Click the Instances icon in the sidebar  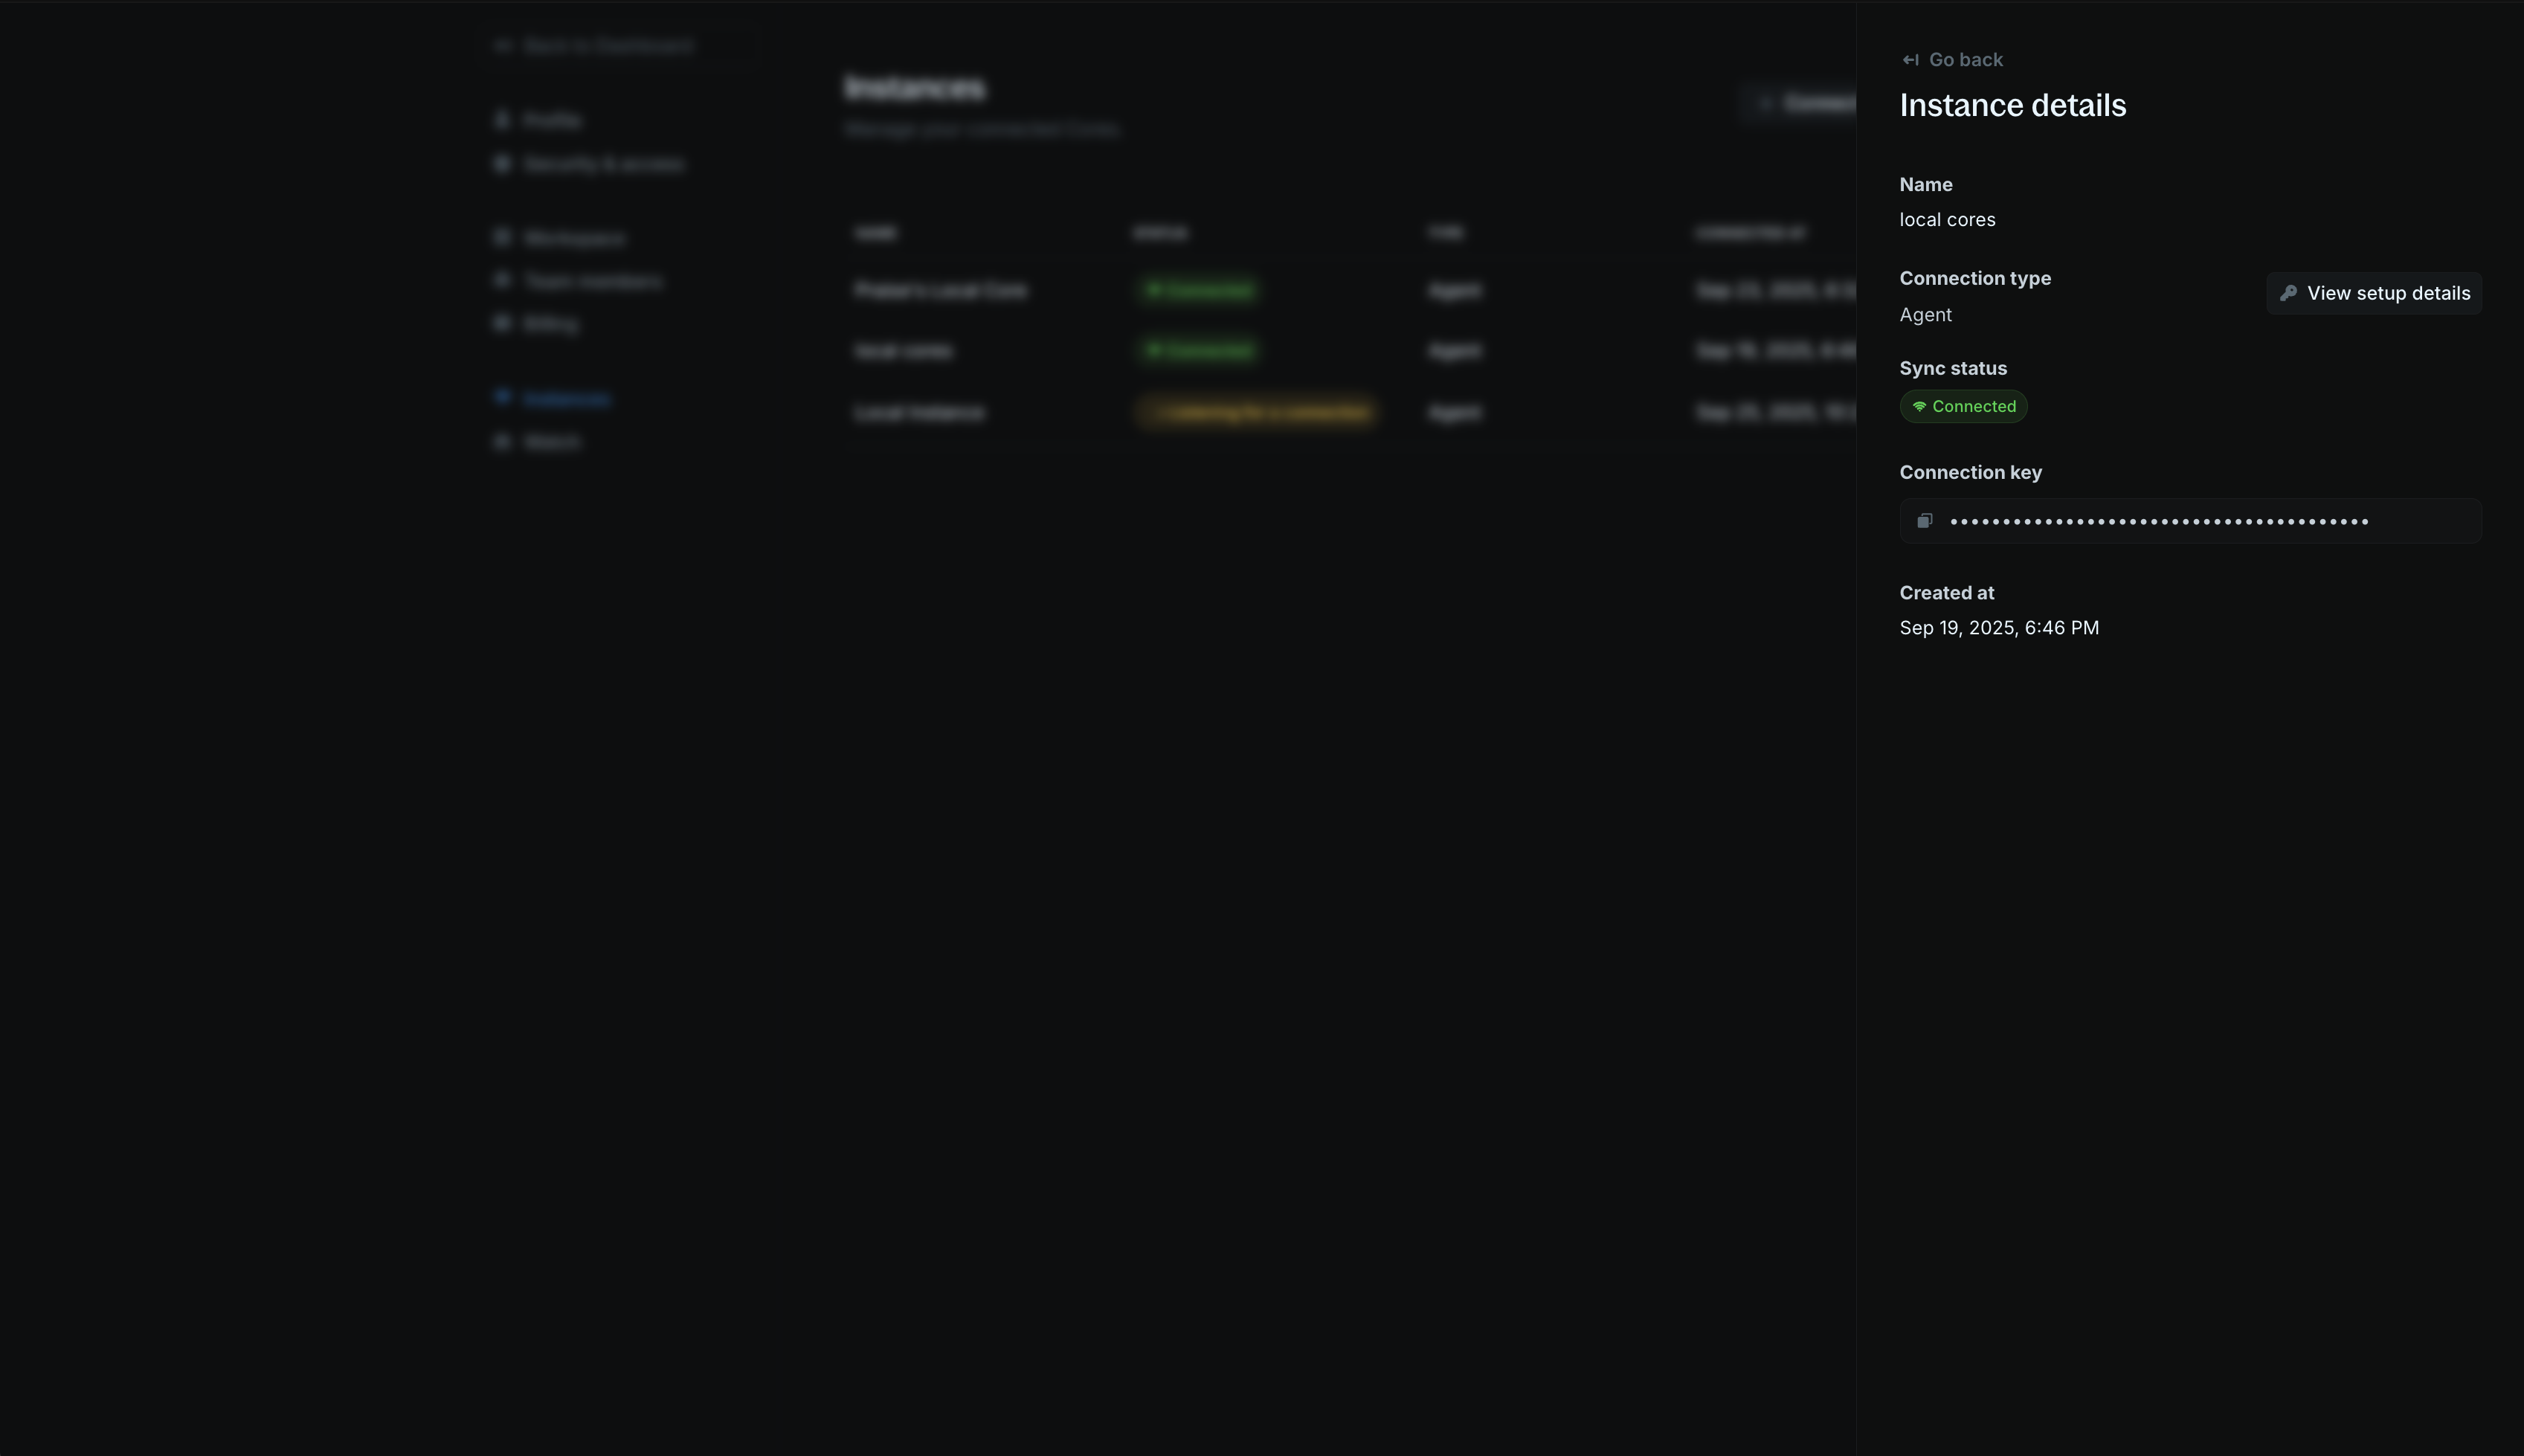click(x=503, y=397)
